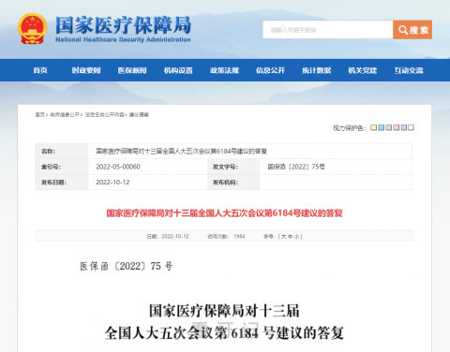Click the visit count 1984
This screenshot has height=352, width=450.
pos(239,237)
